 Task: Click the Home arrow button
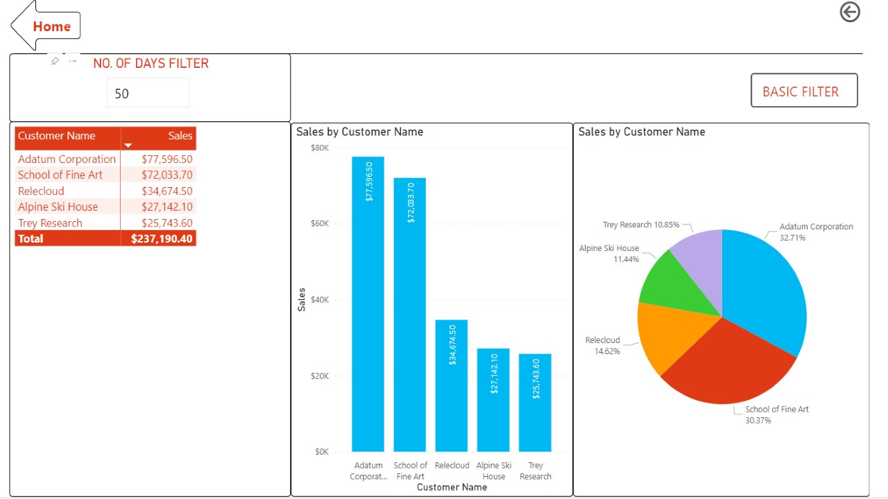[x=46, y=26]
